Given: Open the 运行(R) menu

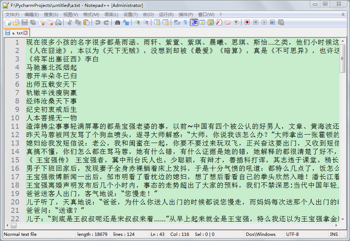Looking at the screenshot, I should [x=166, y=15].
